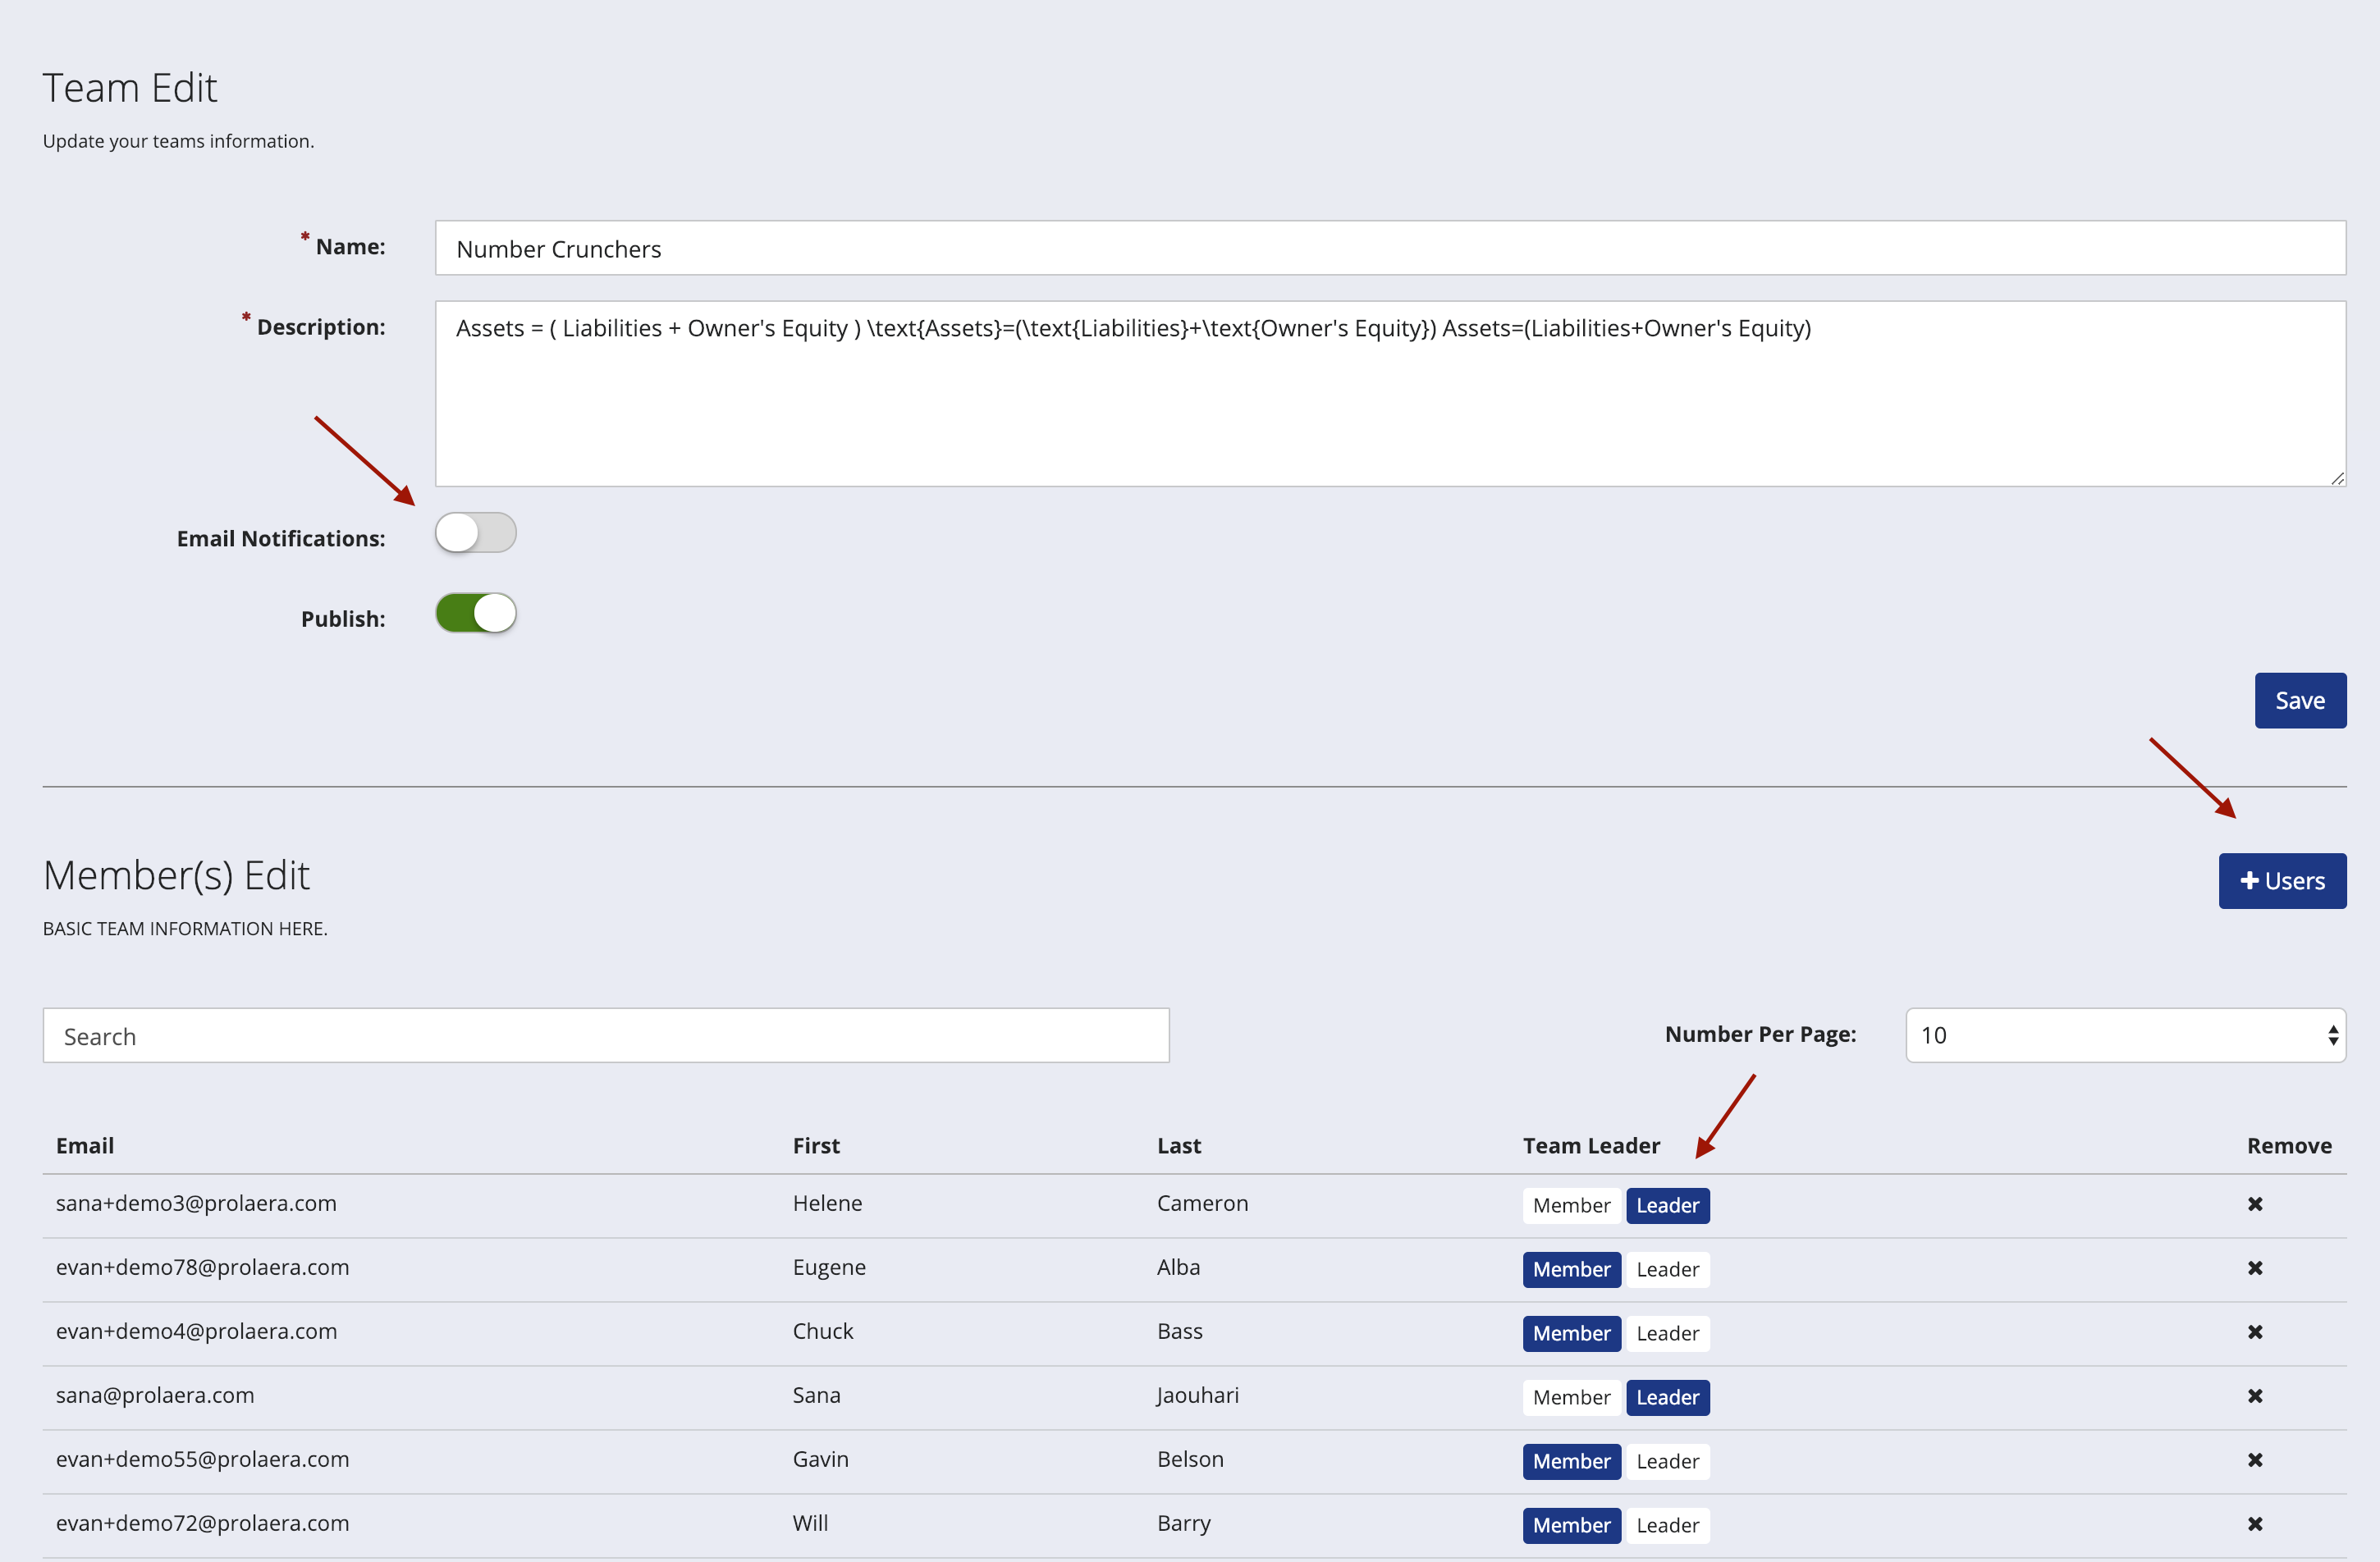The height and width of the screenshot is (1562, 2380).
Task: Select email evan+demo4@prolaera.com
Action: point(197,1331)
